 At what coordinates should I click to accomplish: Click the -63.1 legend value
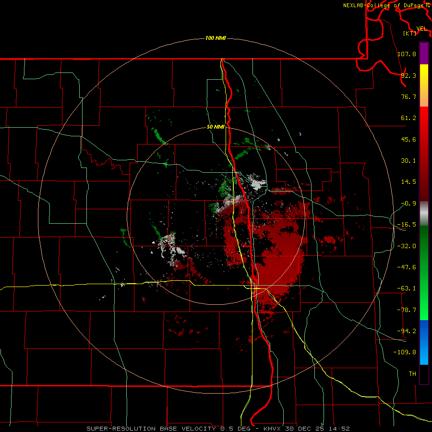click(407, 288)
